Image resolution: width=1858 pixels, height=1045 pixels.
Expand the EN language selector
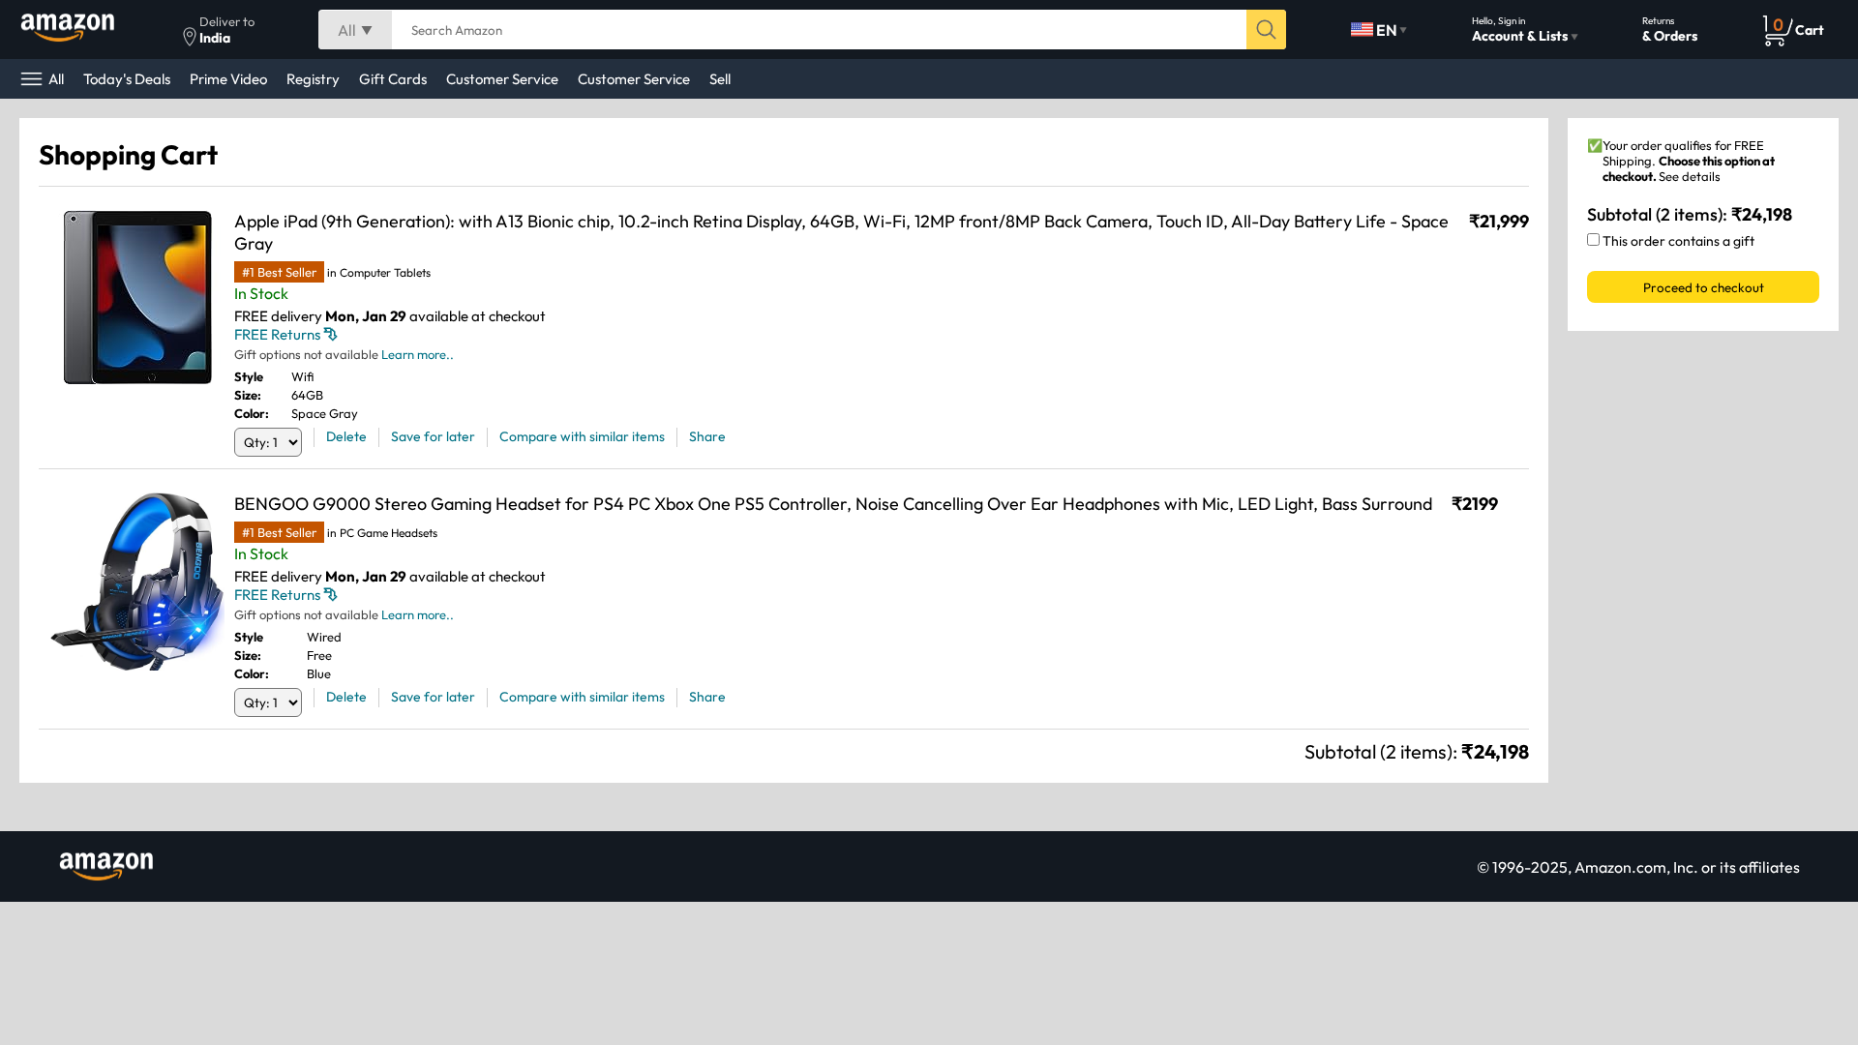[1379, 30]
